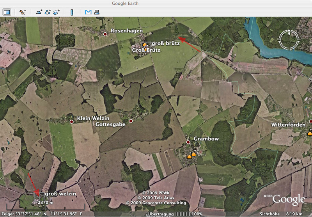Click the Print icon in toolbar
Screen dimensions: 312x217
[97, 12]
